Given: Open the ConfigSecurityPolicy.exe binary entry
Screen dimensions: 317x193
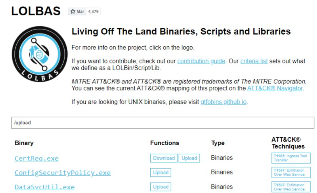Looking at the screenshot, I should [63, 172].
